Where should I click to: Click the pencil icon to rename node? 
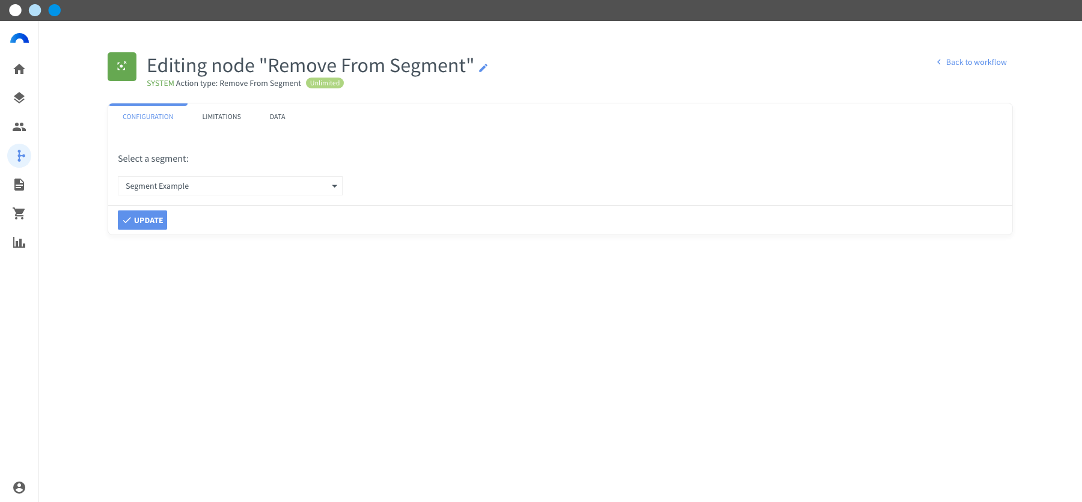[483, 68]
